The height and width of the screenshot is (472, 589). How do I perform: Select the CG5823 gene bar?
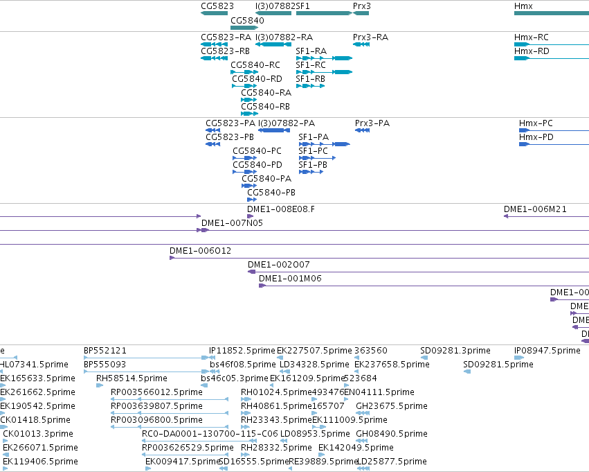tap(214, 13)
